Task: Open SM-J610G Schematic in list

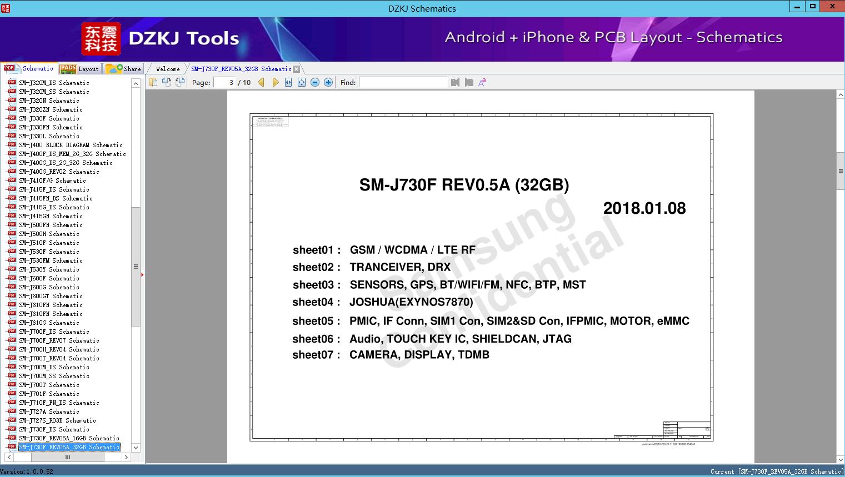Action: 49,323
